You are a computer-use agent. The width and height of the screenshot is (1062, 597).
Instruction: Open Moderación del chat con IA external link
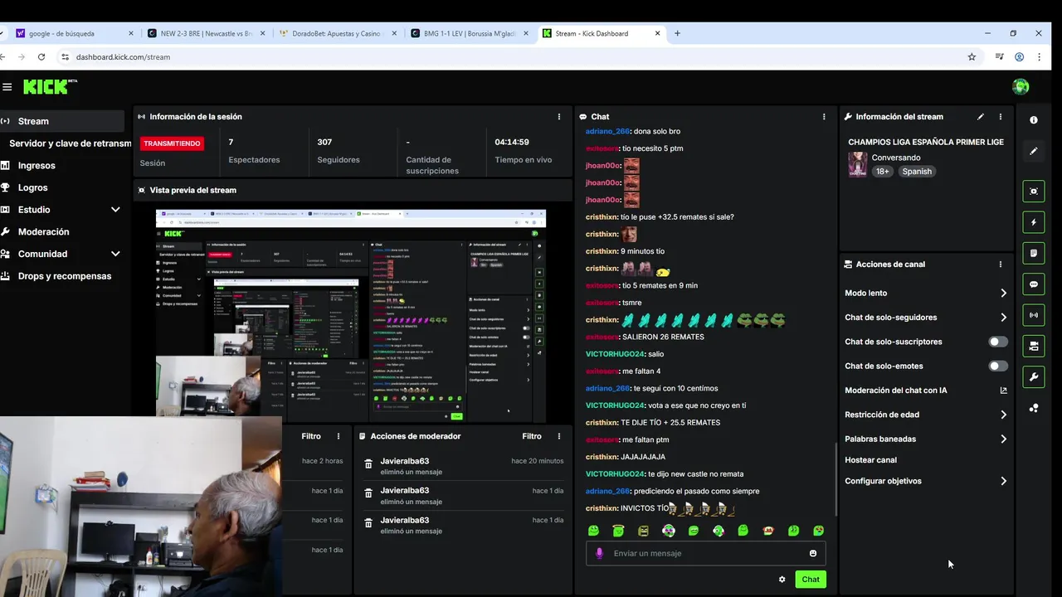[1004, 391]
